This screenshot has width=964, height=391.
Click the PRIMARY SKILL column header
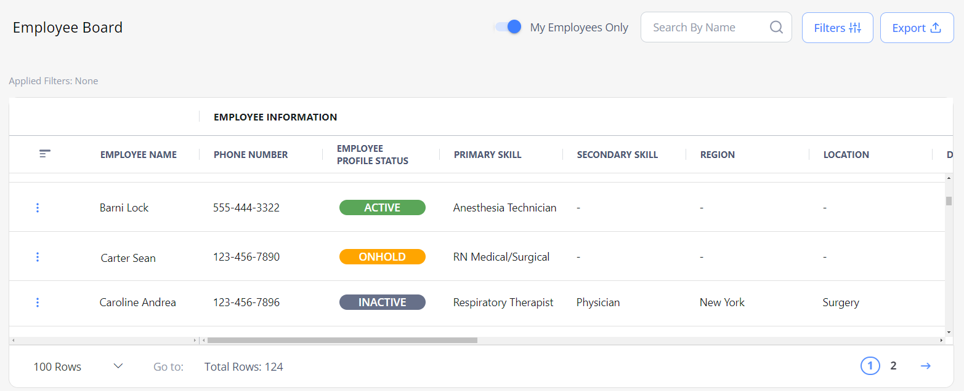(x=488, y=154)
